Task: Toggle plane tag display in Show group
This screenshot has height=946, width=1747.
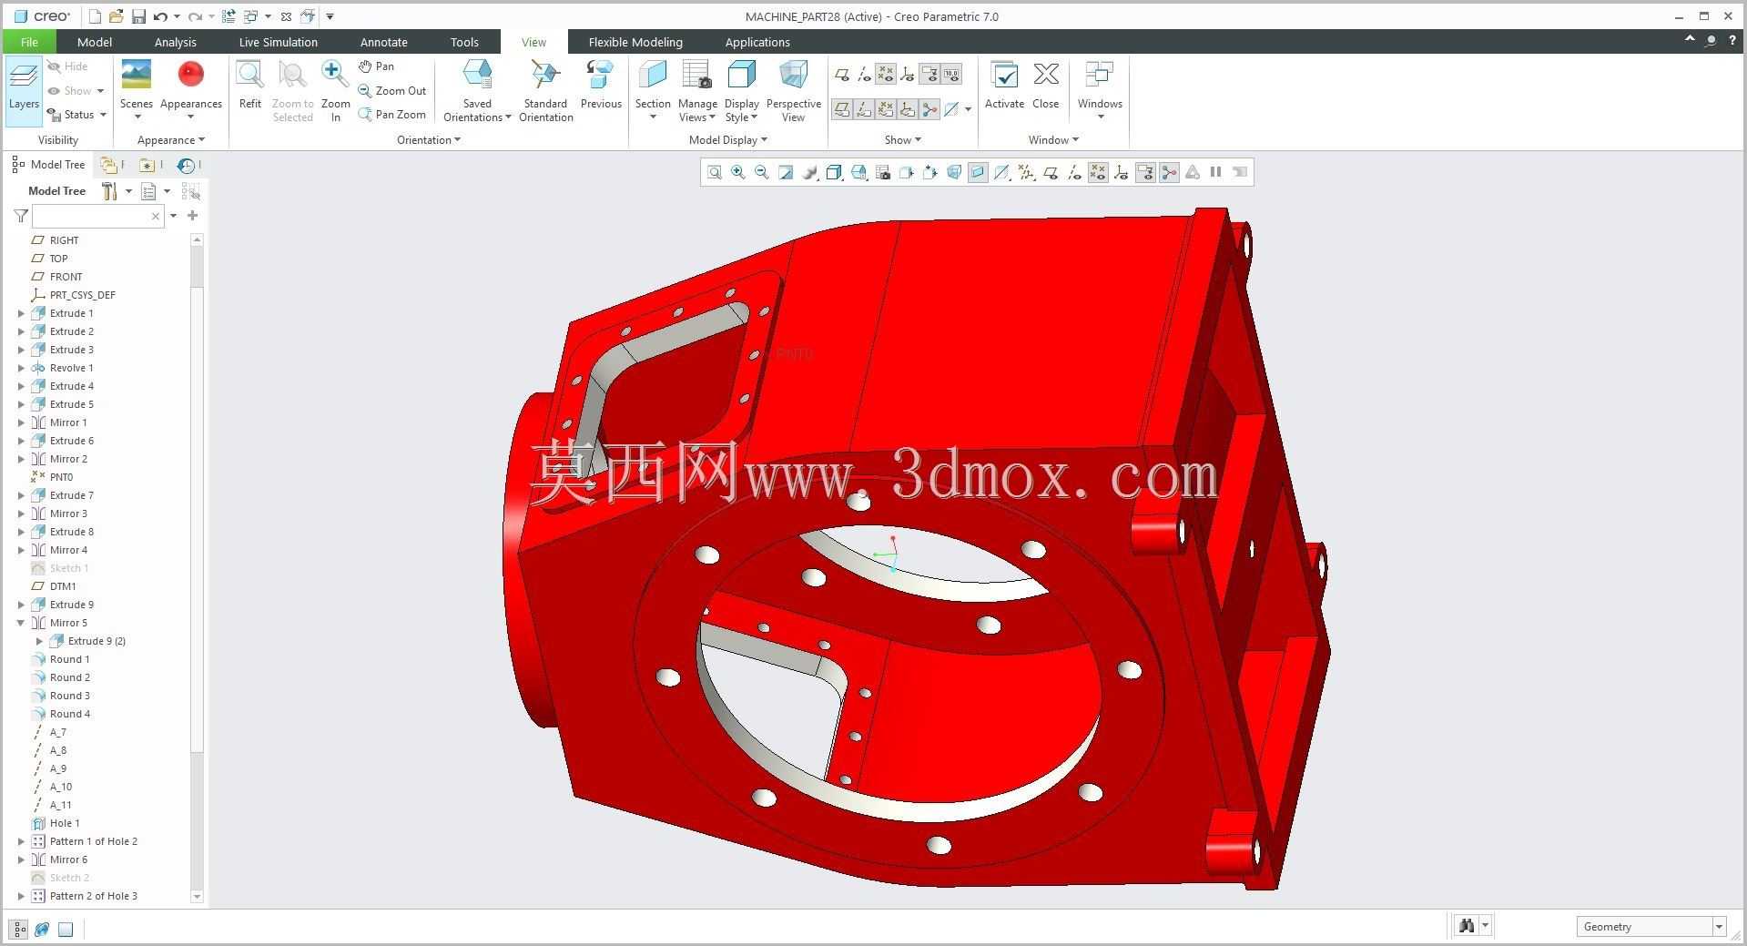Action: (x=842, y=109)
